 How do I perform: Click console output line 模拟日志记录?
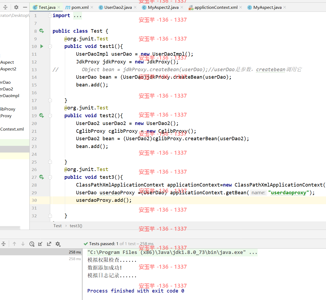click(112, 275)
